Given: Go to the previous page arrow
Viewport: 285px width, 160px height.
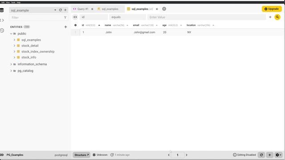Looking at the screenshot, I should (169, 155).
